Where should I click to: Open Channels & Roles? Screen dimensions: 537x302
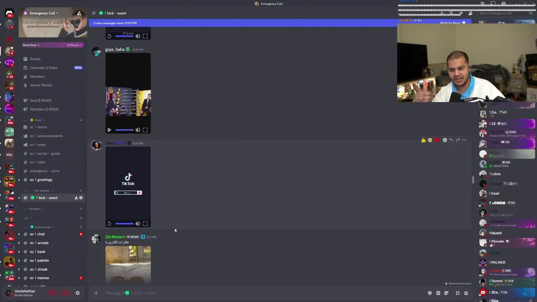tap(53, 68)
